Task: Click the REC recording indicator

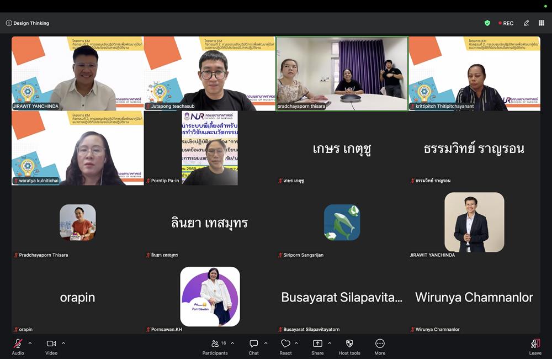Action: [506, 23]
